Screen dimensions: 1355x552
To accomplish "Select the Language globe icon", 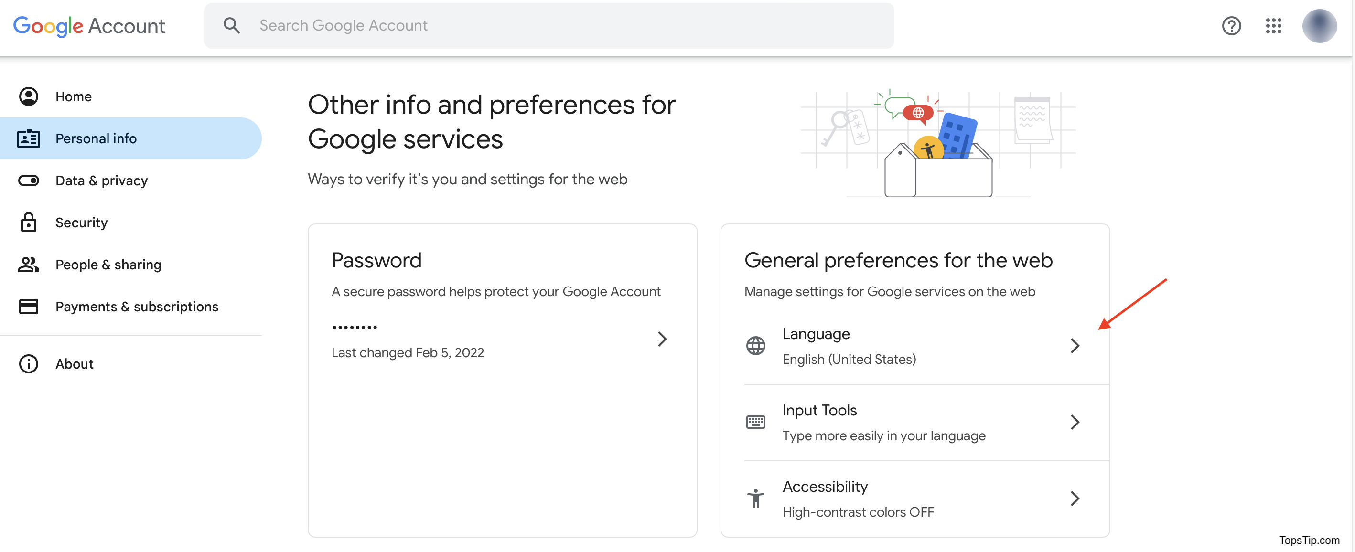I will (x=756, y=345).
